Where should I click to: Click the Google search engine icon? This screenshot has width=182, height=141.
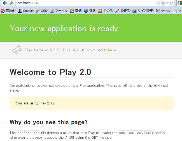click(x=179, y=3)
